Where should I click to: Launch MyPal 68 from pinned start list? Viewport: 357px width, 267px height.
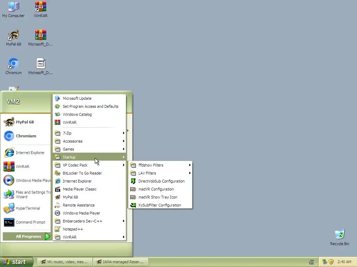click(x=25, y=122)
